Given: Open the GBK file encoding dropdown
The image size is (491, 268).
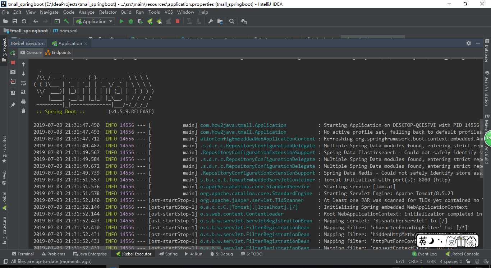Looking at the screenshot, I should [x=432, y=262].
